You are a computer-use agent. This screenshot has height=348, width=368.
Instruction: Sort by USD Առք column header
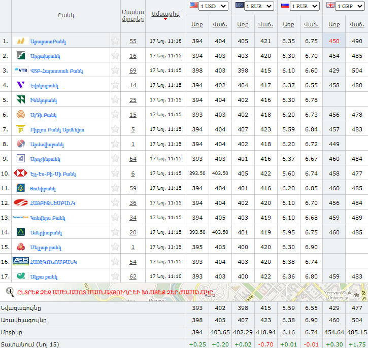click(x=197, y=24)
